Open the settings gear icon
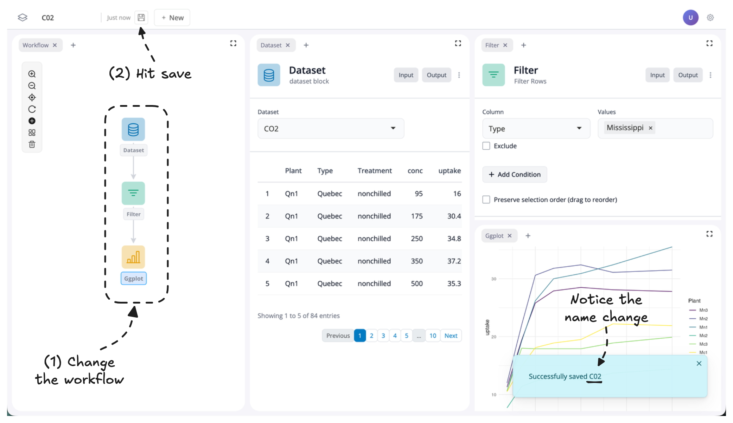The width and height of the screenshot is (733, 423). [x=710, y=18]
